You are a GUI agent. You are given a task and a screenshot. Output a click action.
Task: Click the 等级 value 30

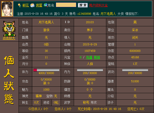pyautogui.click(x=46, y=51)
